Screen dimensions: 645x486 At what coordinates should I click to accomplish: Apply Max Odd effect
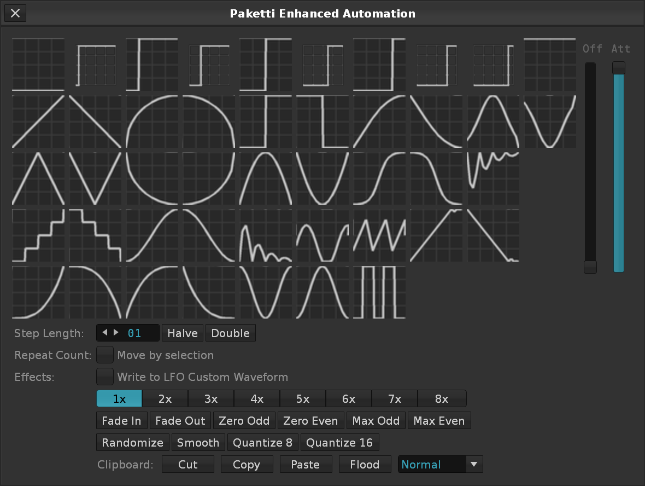(x=376, y=420)
